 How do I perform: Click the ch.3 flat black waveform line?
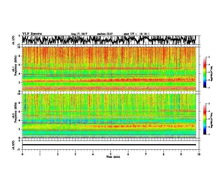coord(109,145)
